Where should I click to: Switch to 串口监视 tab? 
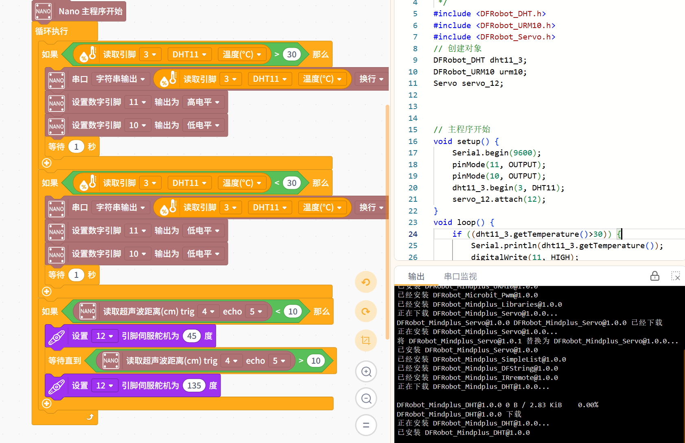pos(460,276)
